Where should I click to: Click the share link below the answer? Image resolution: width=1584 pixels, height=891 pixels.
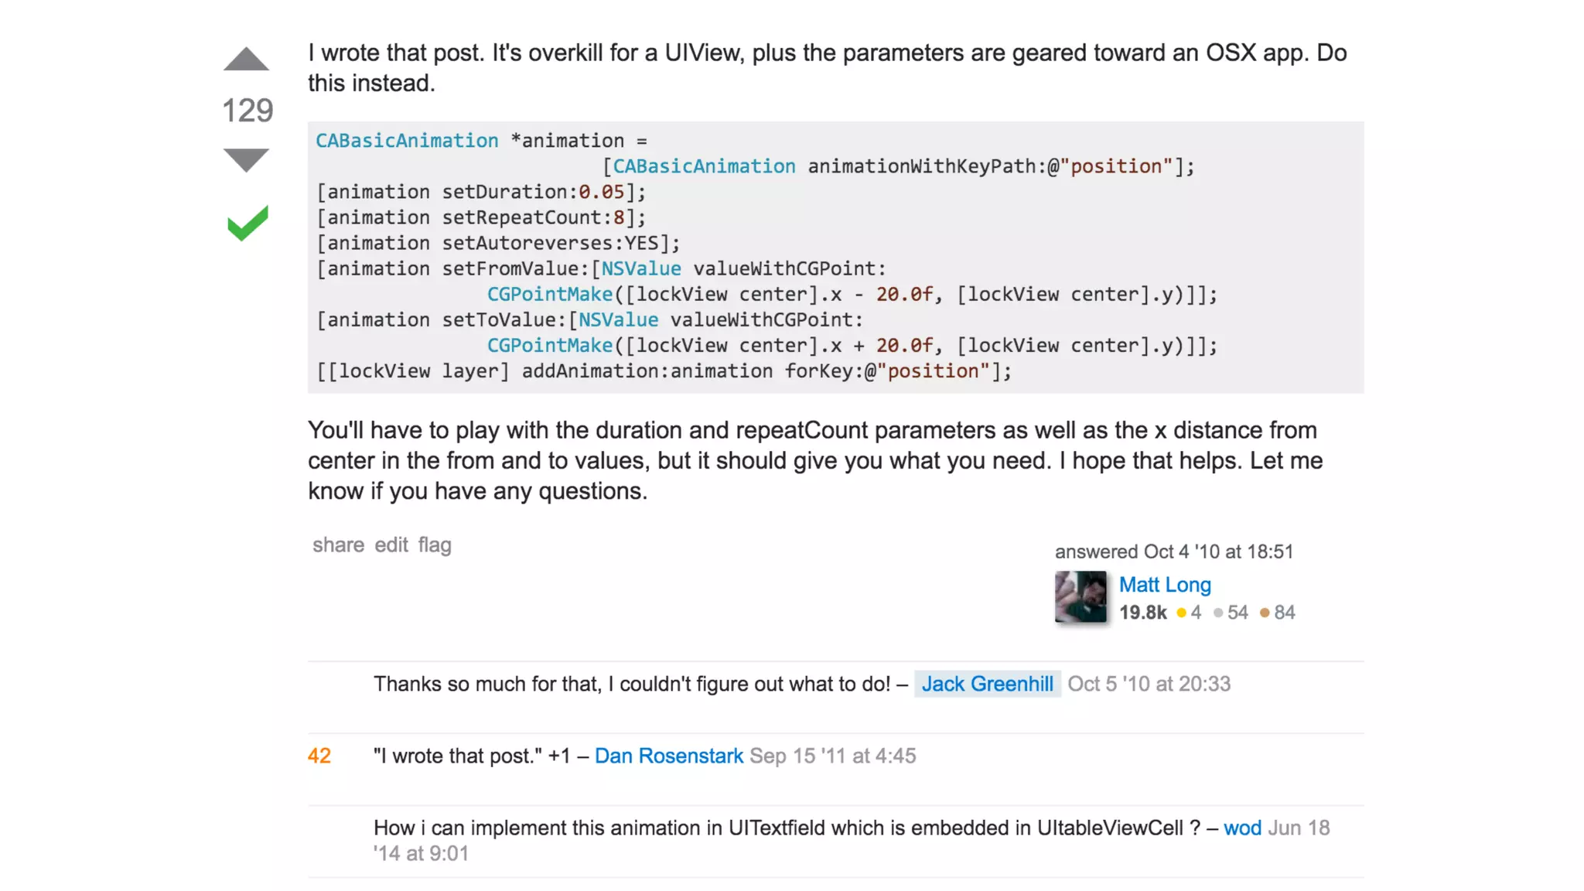click(x=338, y=545)
